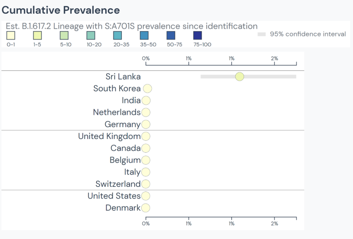Click the Denmark data point circle

[x=146, y=208]
